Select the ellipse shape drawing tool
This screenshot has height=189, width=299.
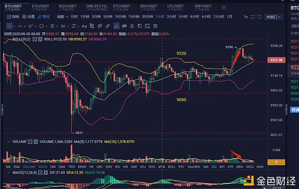41,26
